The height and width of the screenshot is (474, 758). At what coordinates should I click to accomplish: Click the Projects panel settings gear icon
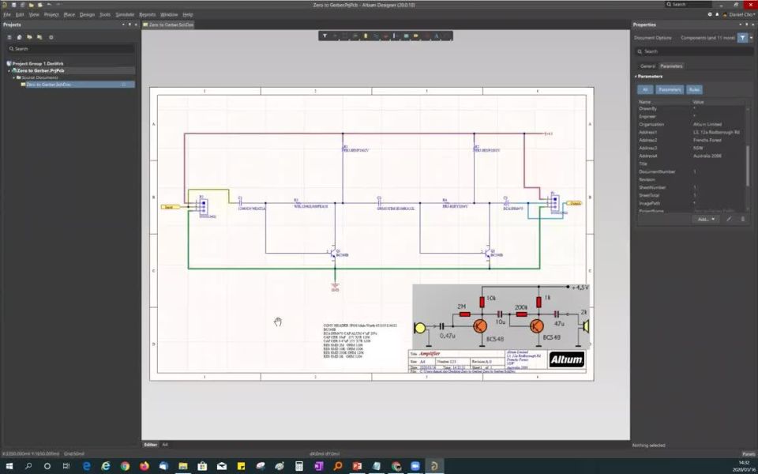[51, 37]
